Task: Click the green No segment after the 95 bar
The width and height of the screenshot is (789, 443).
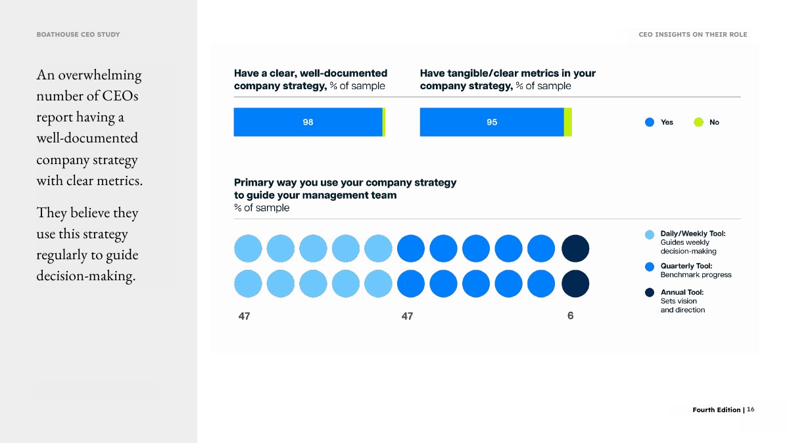Action: (x=568, y=122)
